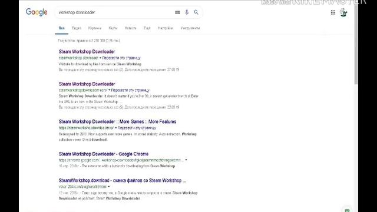377x212 pixels.
Task: Switch to the Новости results tab
Action: tap(131, 28)
